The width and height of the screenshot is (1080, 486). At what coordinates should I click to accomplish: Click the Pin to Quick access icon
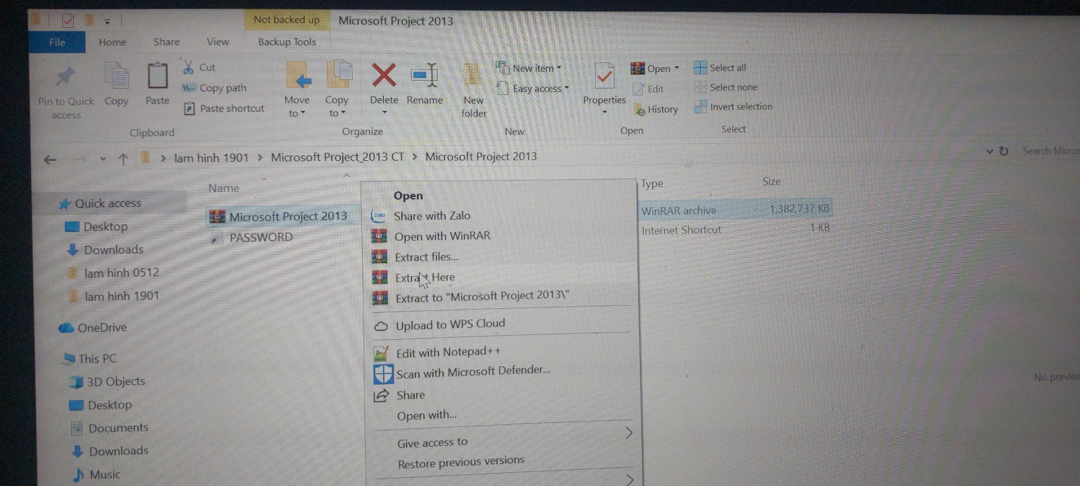tap(66, 78)
